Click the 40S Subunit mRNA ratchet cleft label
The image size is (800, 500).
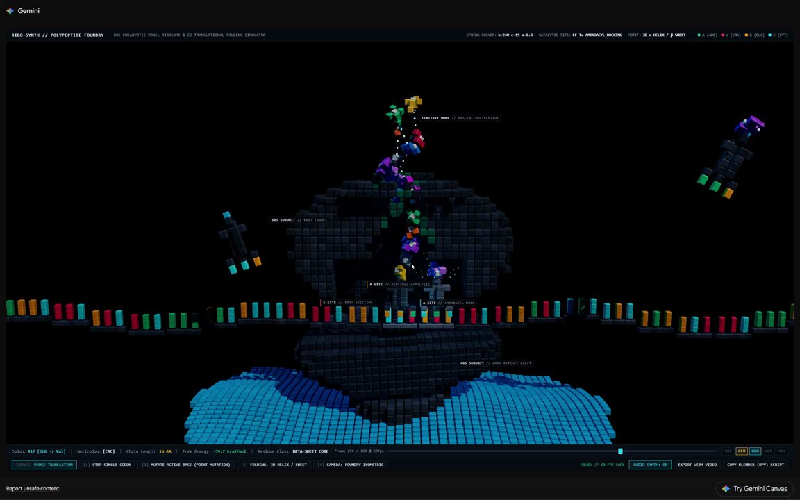click(496, 362)
